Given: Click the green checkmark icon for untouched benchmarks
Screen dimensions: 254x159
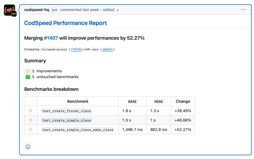Looking at the screenshot, I should click(x=28, y=77).
